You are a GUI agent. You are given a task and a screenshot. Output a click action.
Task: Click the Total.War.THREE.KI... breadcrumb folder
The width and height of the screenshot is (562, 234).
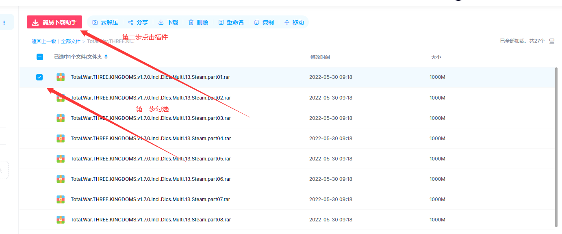[x=111, y=41]
